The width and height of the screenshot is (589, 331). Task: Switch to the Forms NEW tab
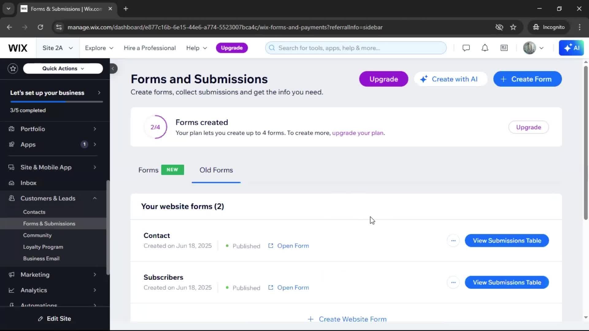(161, 170)
